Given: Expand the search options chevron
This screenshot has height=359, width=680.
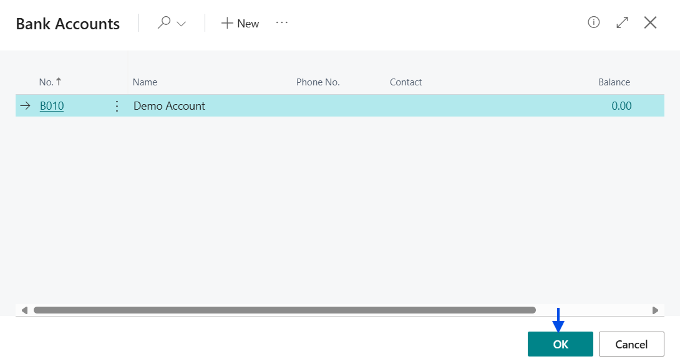Looking at the screenshot, I should pos(182,24).
